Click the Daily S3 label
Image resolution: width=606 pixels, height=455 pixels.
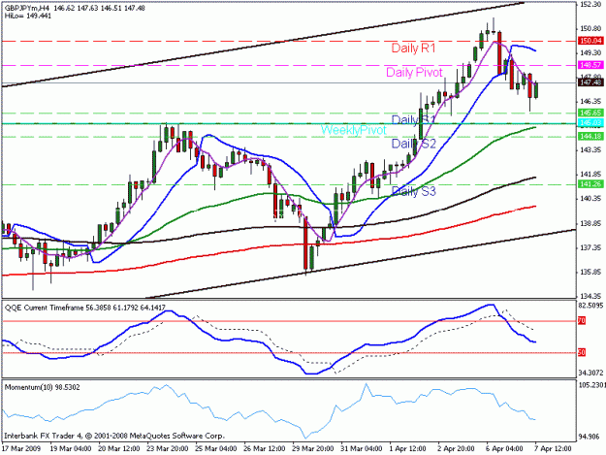coord(413,191)
